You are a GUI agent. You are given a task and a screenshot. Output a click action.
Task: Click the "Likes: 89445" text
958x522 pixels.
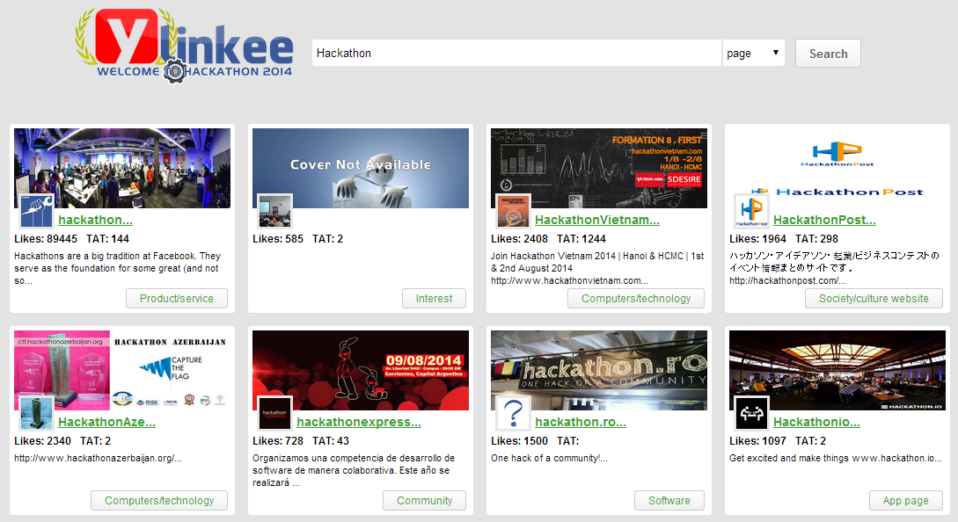click(x=46, y=239)
